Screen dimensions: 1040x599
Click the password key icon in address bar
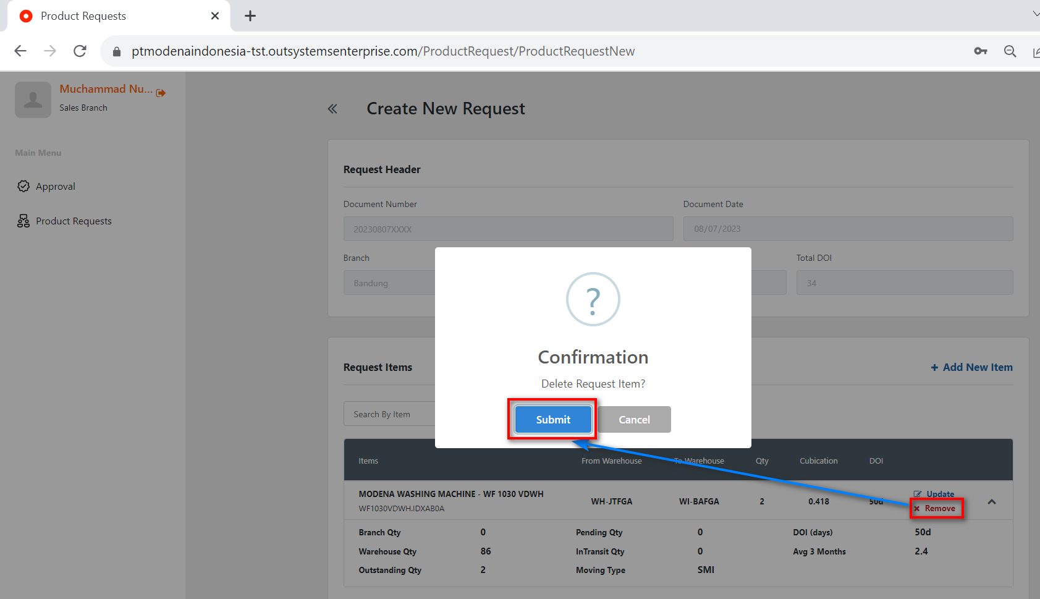pyautogui.click(x=980, y=51)
